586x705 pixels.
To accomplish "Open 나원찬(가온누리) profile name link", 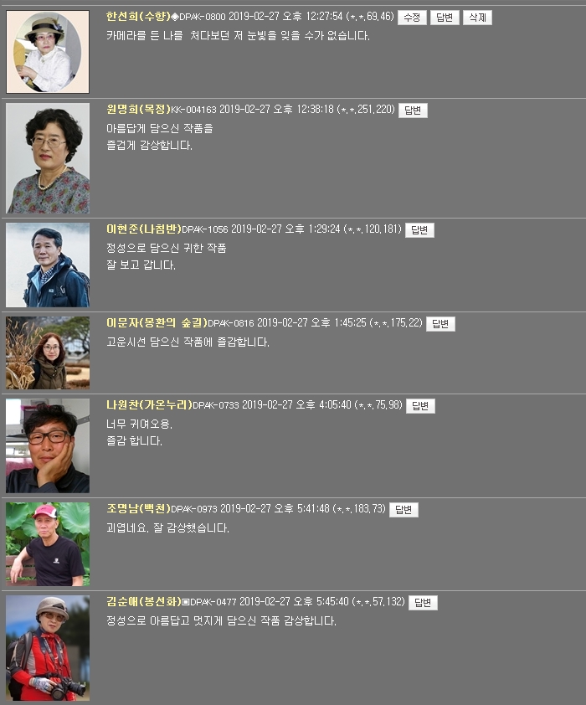I will 149,404.
